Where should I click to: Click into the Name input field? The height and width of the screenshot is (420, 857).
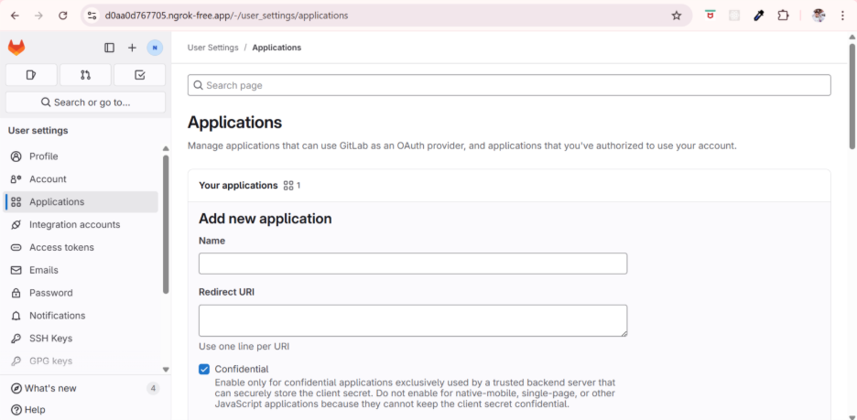point(412,264)
